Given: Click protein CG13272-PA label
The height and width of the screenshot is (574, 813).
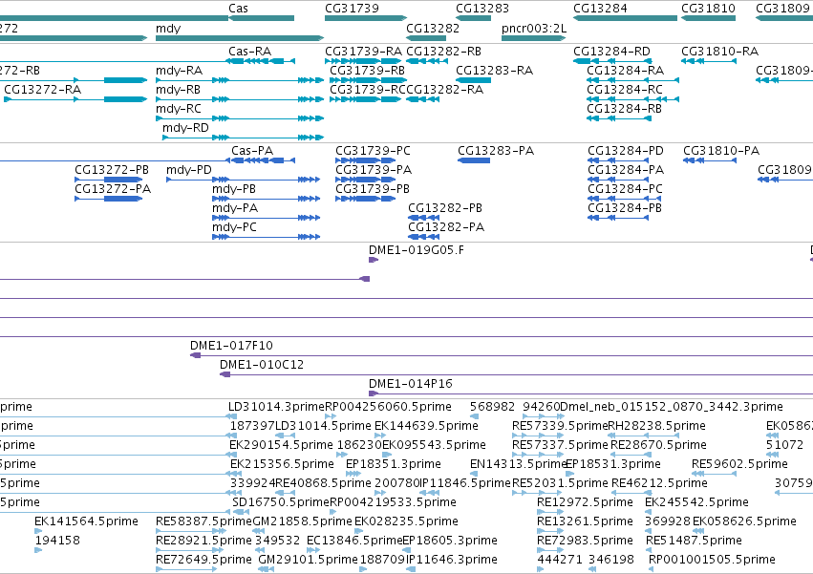Looking at the screenshot, I should [113, 189].
